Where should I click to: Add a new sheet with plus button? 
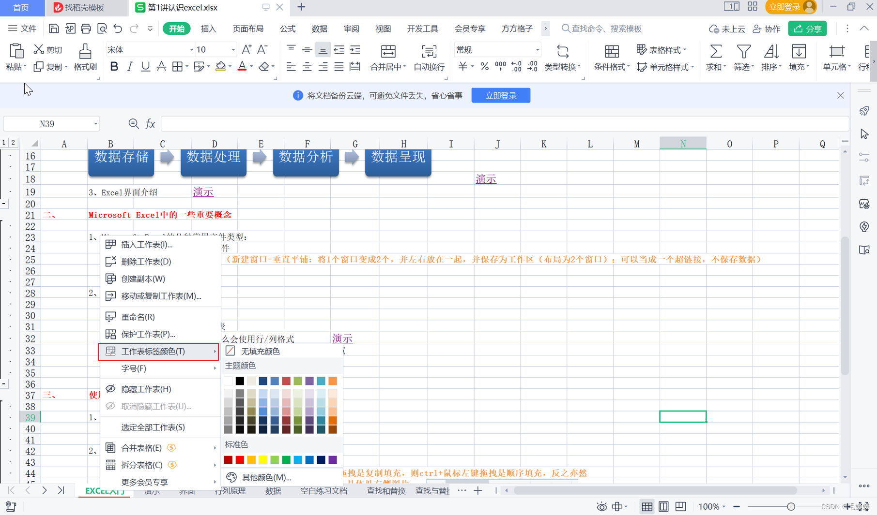478,490
